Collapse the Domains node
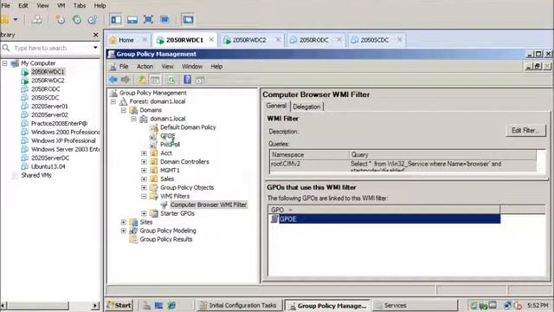554x312 pixels. tap(123, 110)
